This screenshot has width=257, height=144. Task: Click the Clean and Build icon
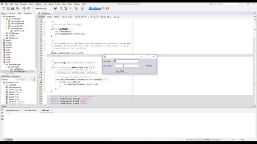coord(66,8)
